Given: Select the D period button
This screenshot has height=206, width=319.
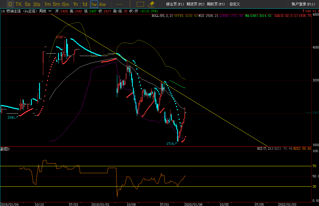Looking at the screenshot, I should coord(10,4).
